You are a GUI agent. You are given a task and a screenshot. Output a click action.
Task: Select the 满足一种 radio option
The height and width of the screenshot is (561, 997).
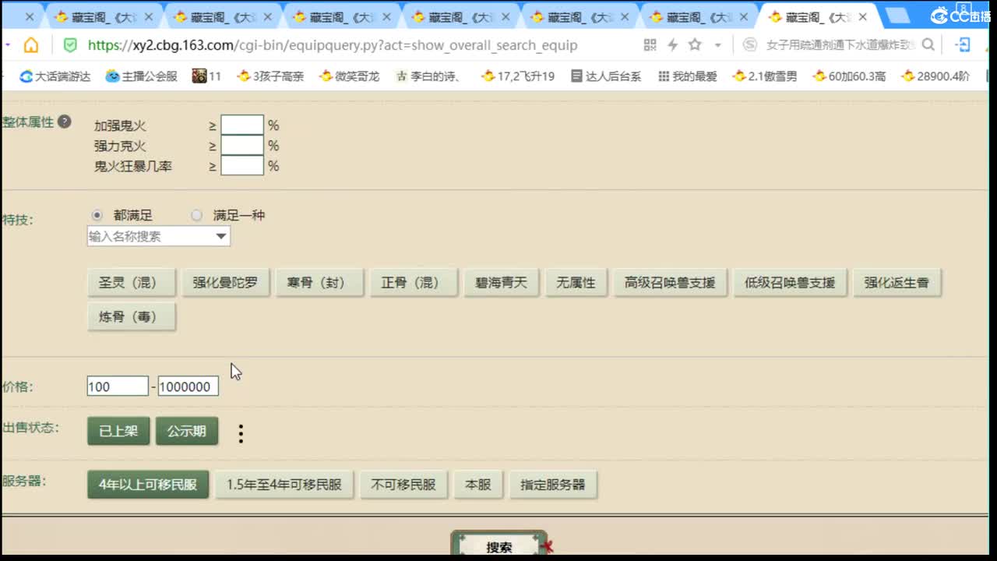click(x=196, y=215)
